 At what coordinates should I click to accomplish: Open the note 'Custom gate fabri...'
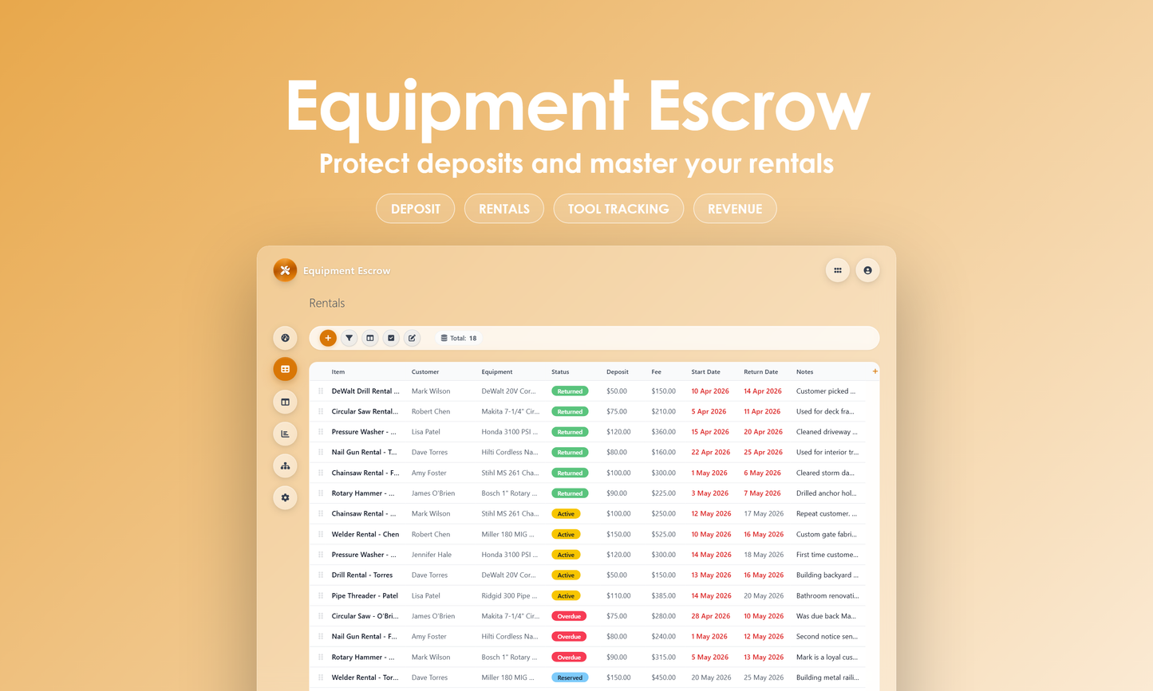click(825, 534)
